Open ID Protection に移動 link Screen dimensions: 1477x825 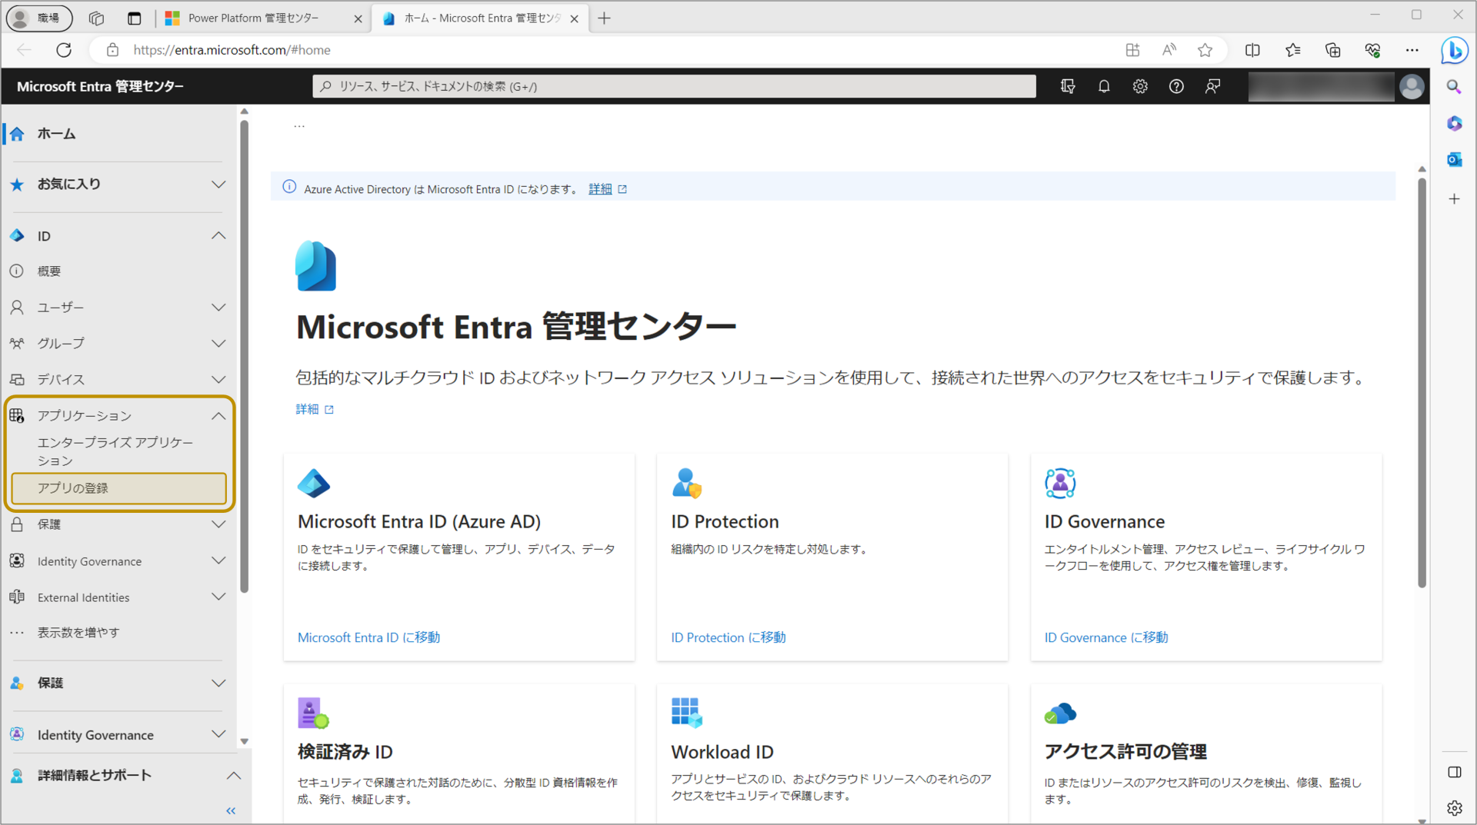coord(728,637)
